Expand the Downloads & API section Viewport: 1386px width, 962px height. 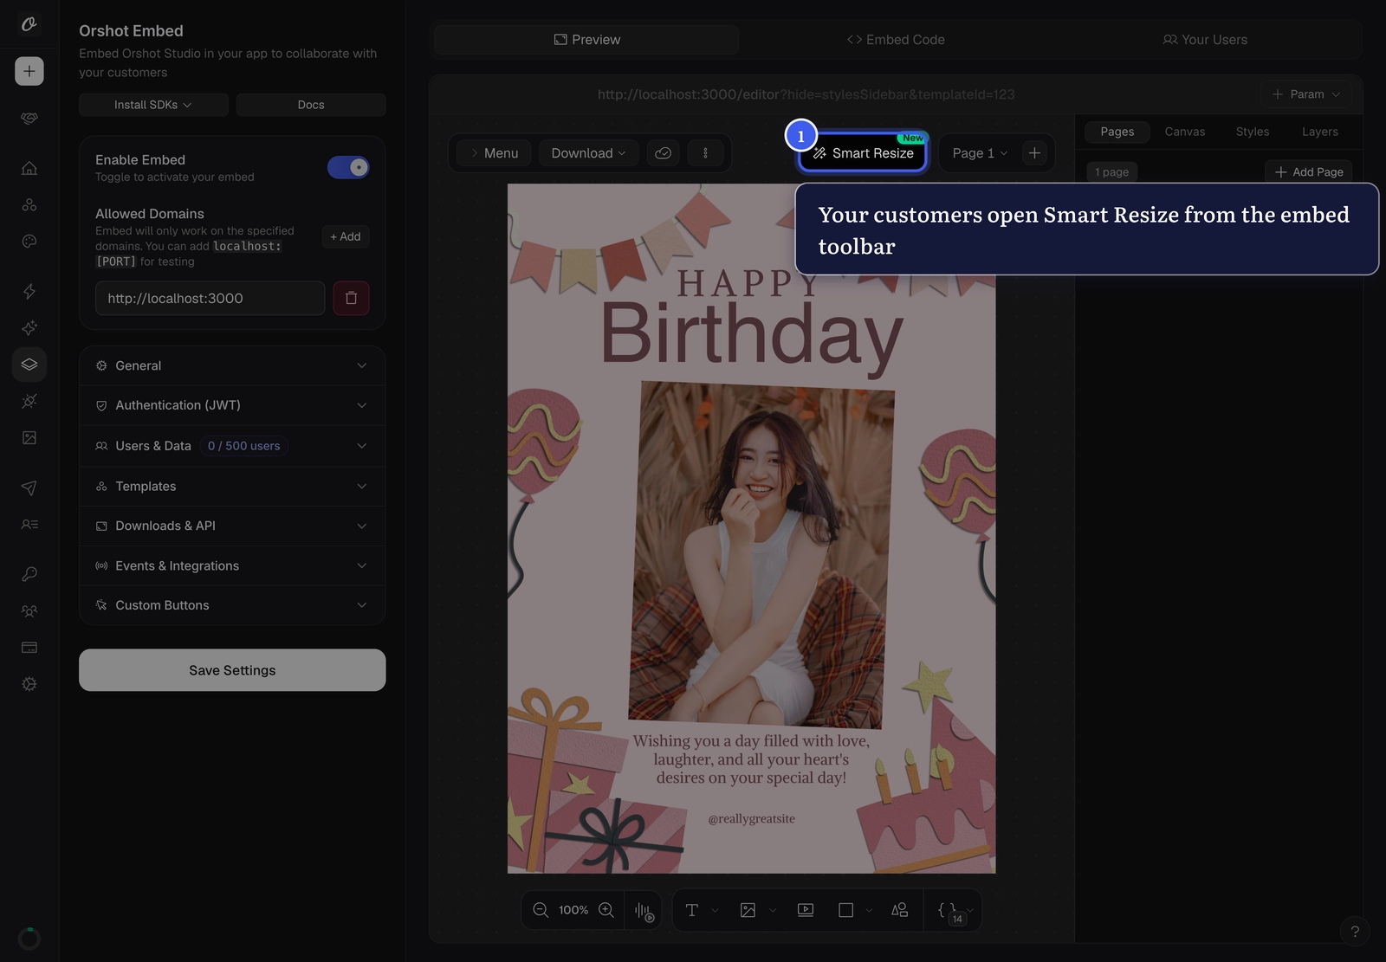232,526
